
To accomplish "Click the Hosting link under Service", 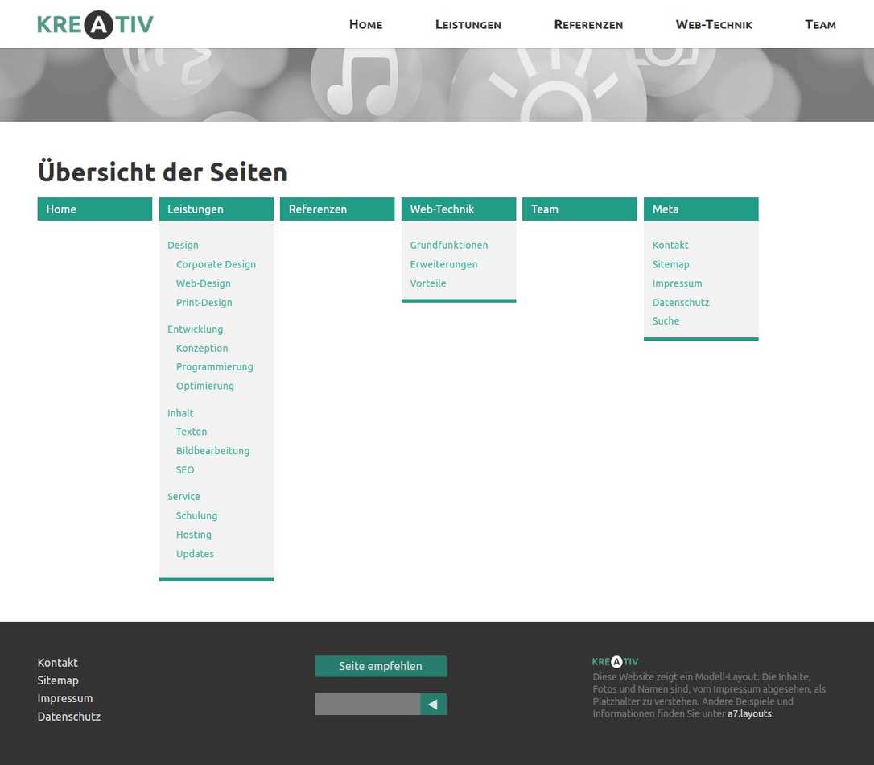I will 194,535.
